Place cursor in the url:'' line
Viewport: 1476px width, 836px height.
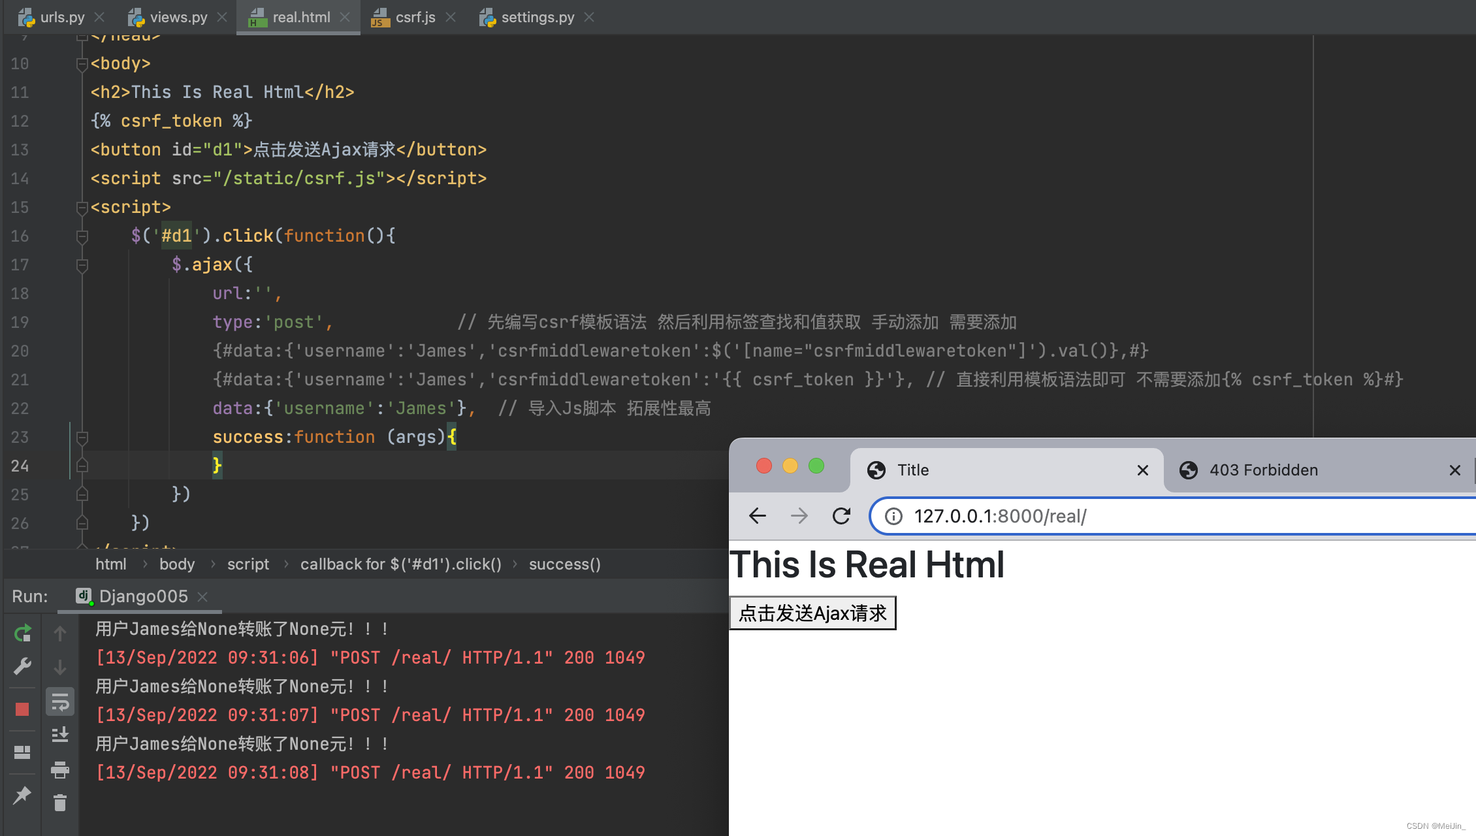tap(247, 293)
